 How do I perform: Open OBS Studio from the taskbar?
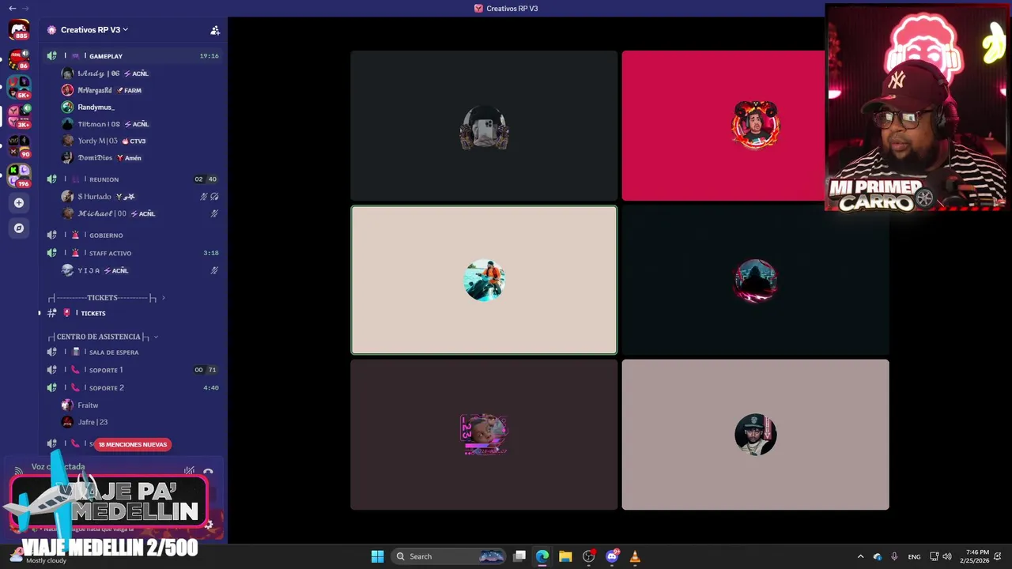click(x=588, y=556)
